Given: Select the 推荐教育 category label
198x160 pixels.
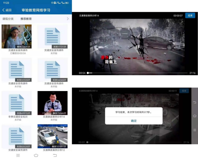Looking at the screenshot, I should click(26, 19).
